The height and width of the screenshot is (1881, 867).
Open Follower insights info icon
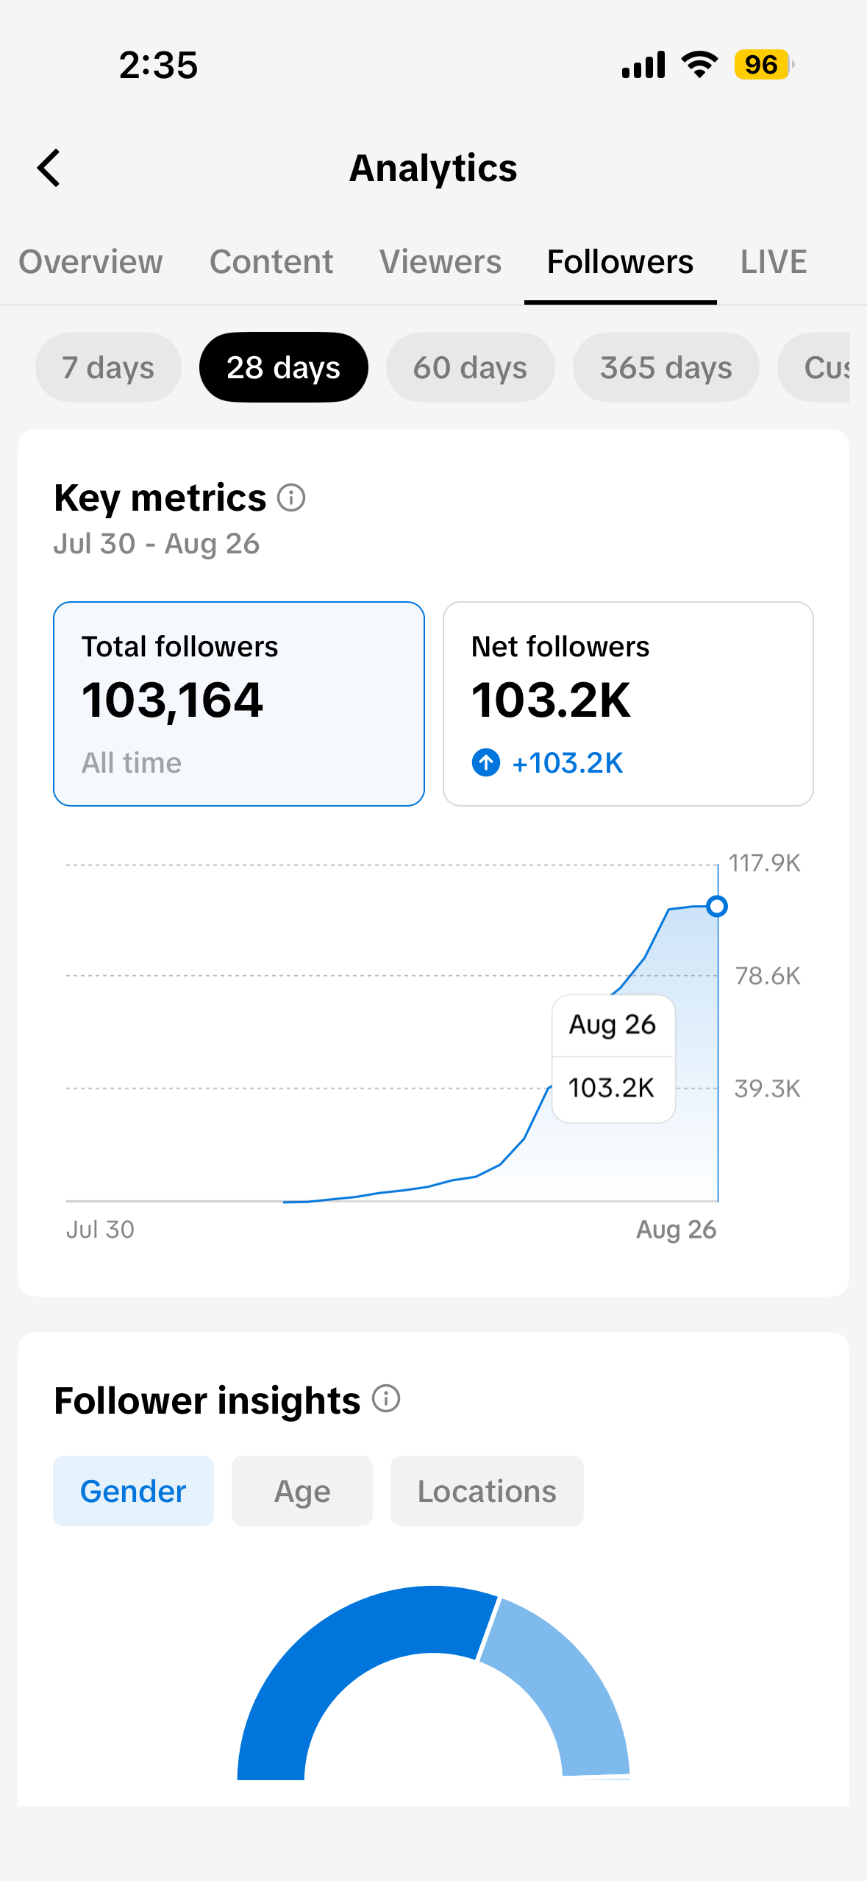pyautogui.click(x=386, y=1398)
